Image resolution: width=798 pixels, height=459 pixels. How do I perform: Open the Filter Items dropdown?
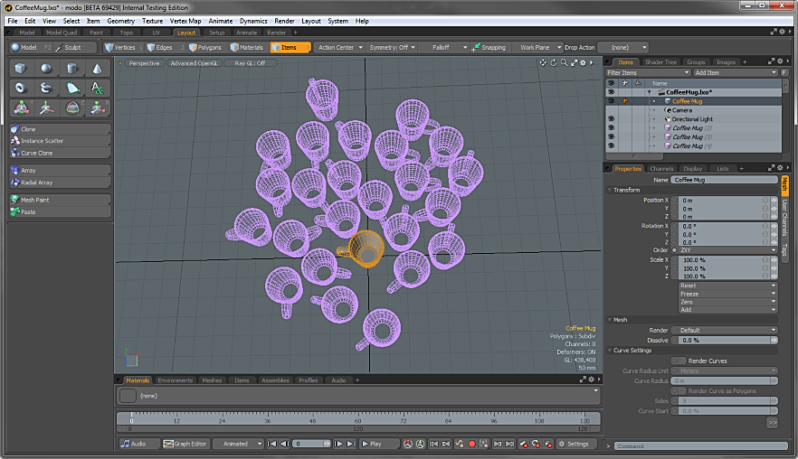[648, 72]
